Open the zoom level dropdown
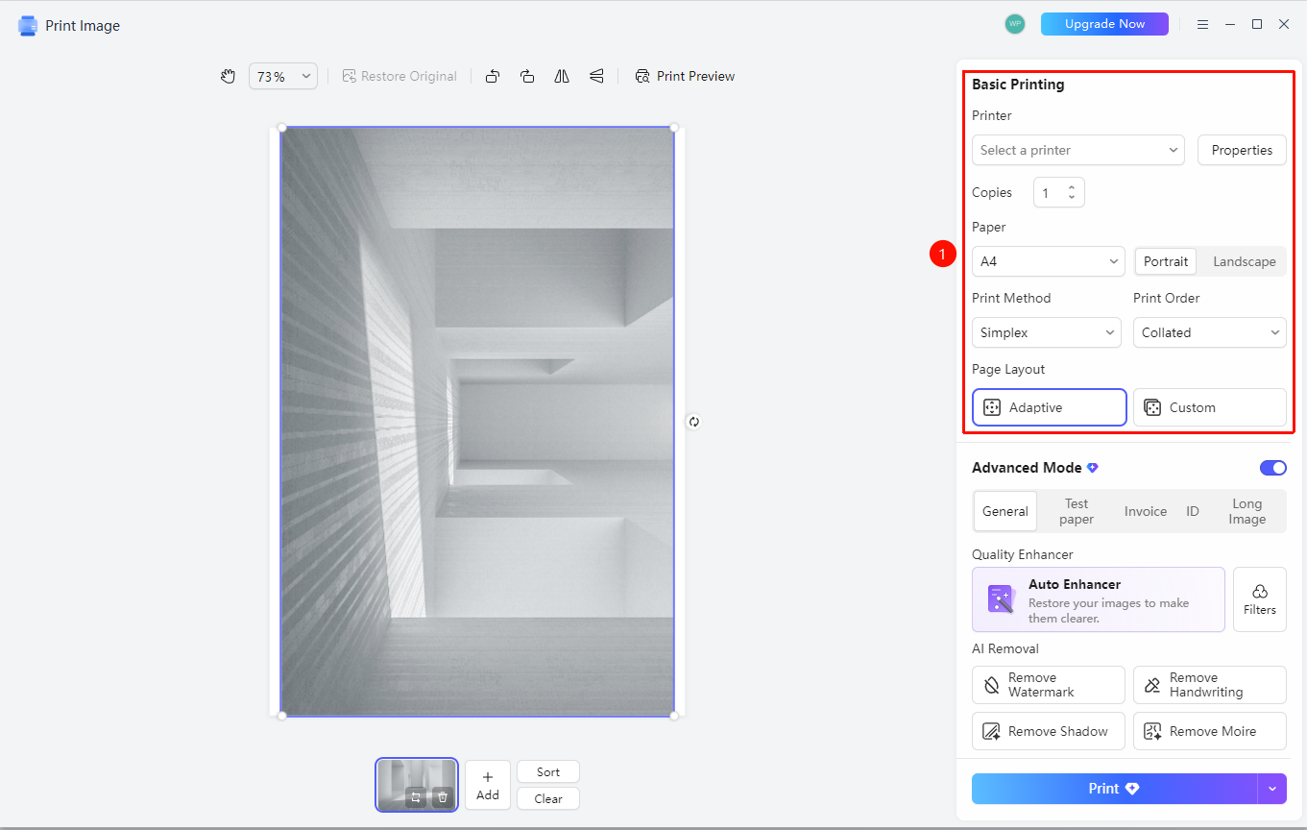Image resolution: width=1307 pixels, height=830 pixels. coord(283,76)
